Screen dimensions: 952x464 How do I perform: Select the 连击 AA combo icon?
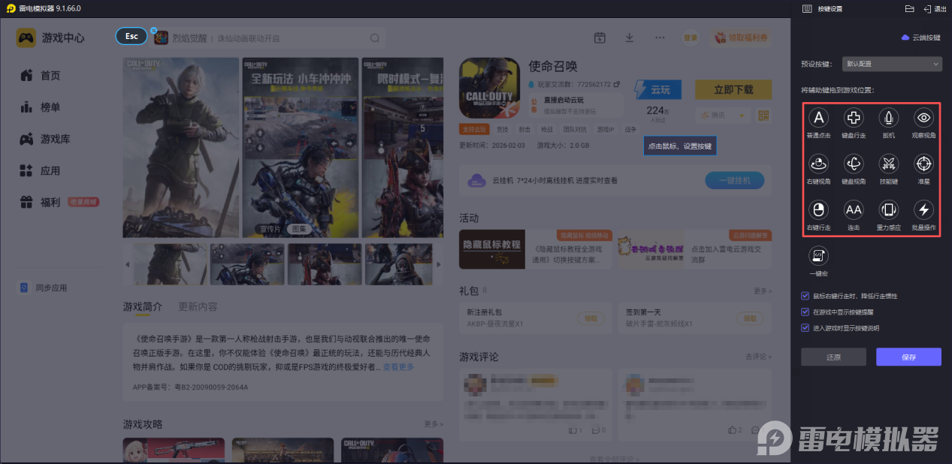point(854,209)
